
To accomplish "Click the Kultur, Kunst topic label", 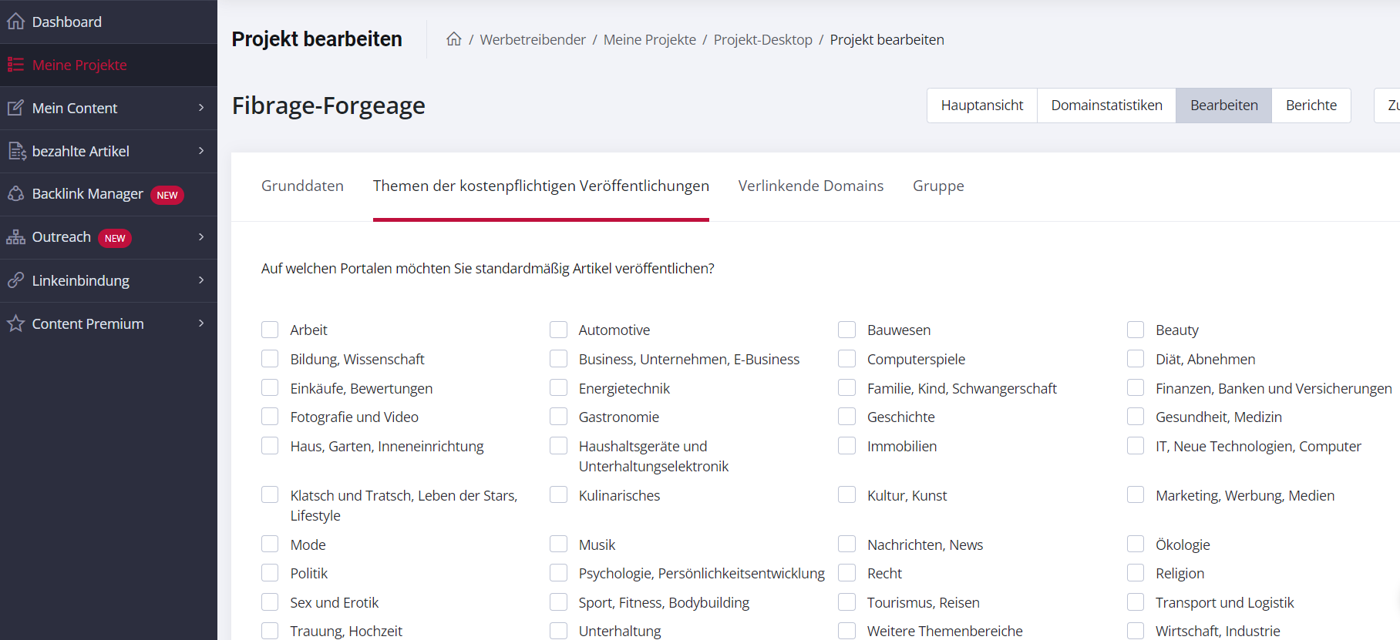I will (907, 495).
